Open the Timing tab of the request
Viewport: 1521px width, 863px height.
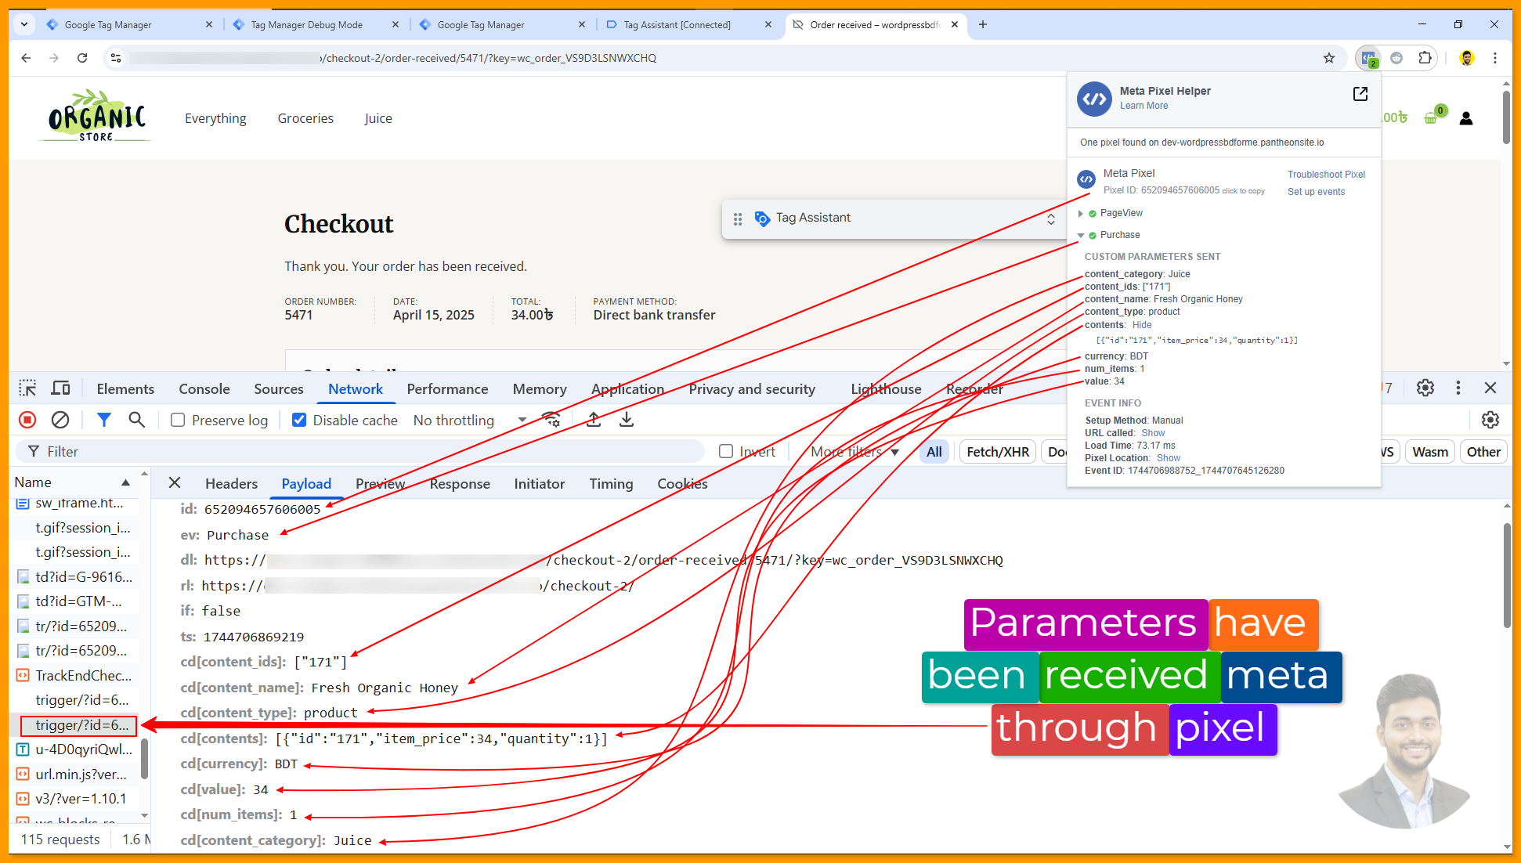tap(611, 484)
